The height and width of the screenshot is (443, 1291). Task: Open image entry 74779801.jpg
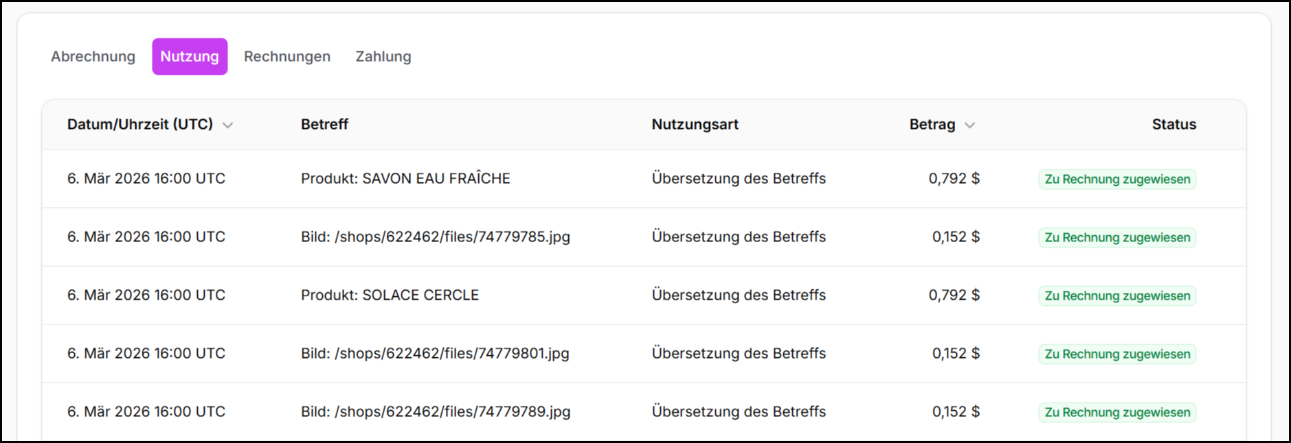pos(435,353)
